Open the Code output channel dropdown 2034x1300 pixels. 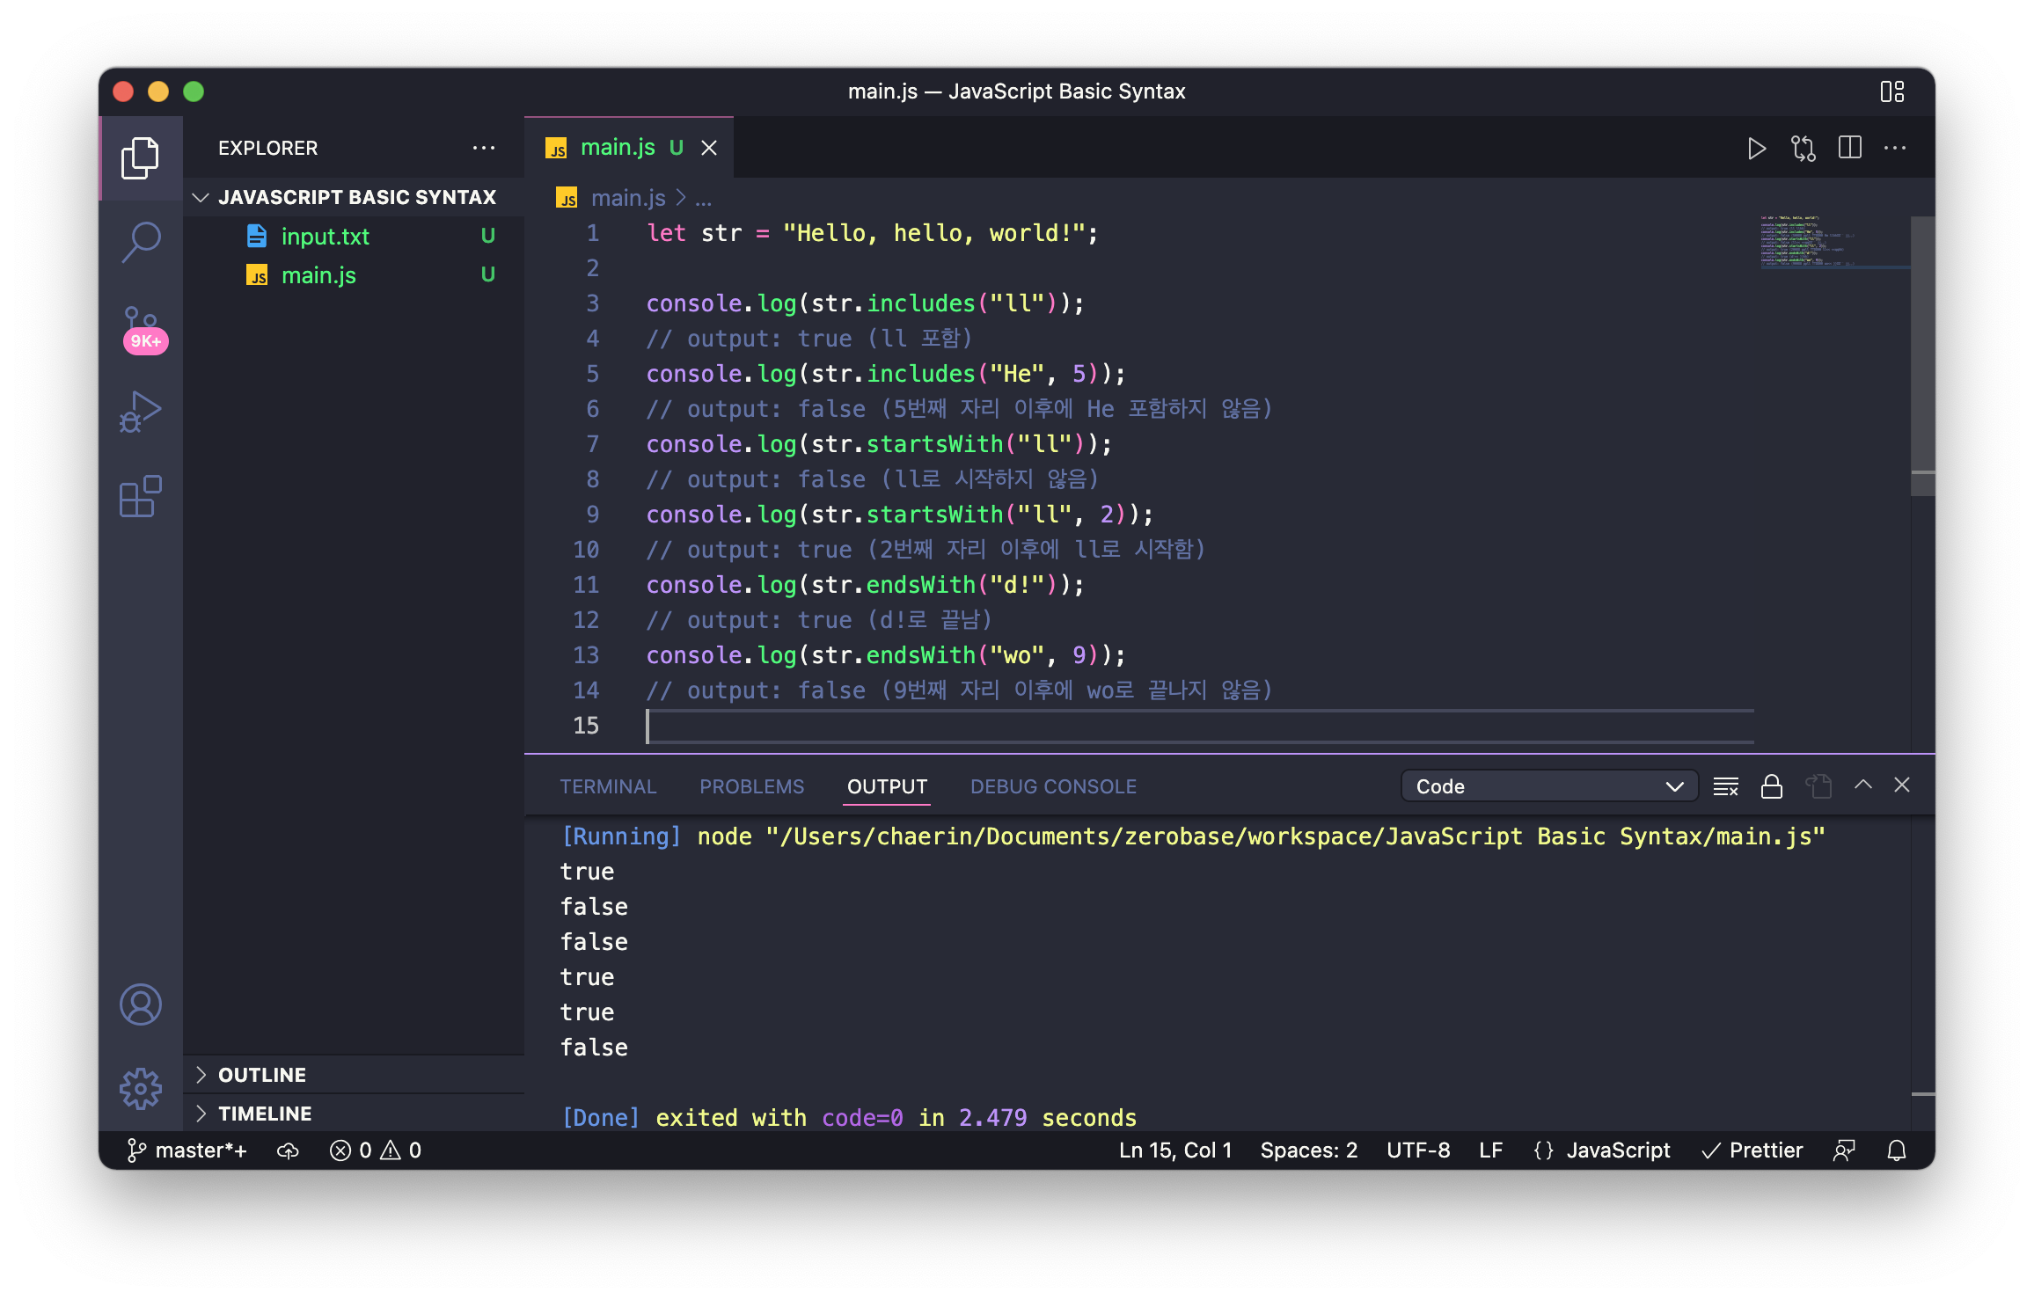(1547, 786)
